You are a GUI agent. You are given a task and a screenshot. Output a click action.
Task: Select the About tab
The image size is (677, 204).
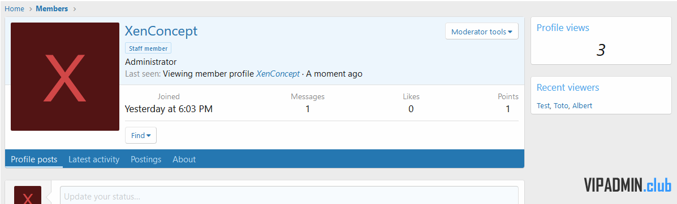point(184,159)
